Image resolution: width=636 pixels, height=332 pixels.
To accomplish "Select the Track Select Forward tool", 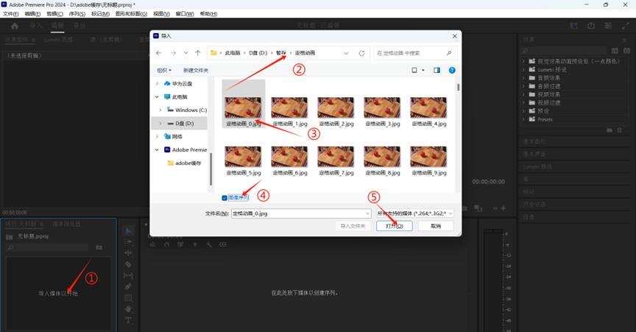I will pos(128,241).
